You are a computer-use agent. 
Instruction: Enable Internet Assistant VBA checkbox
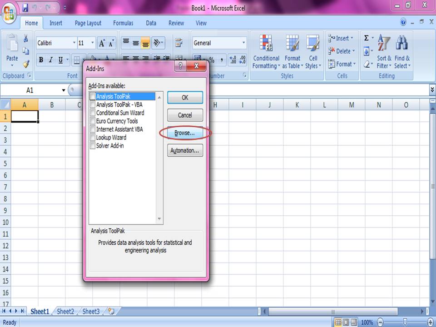coord(93,129)
